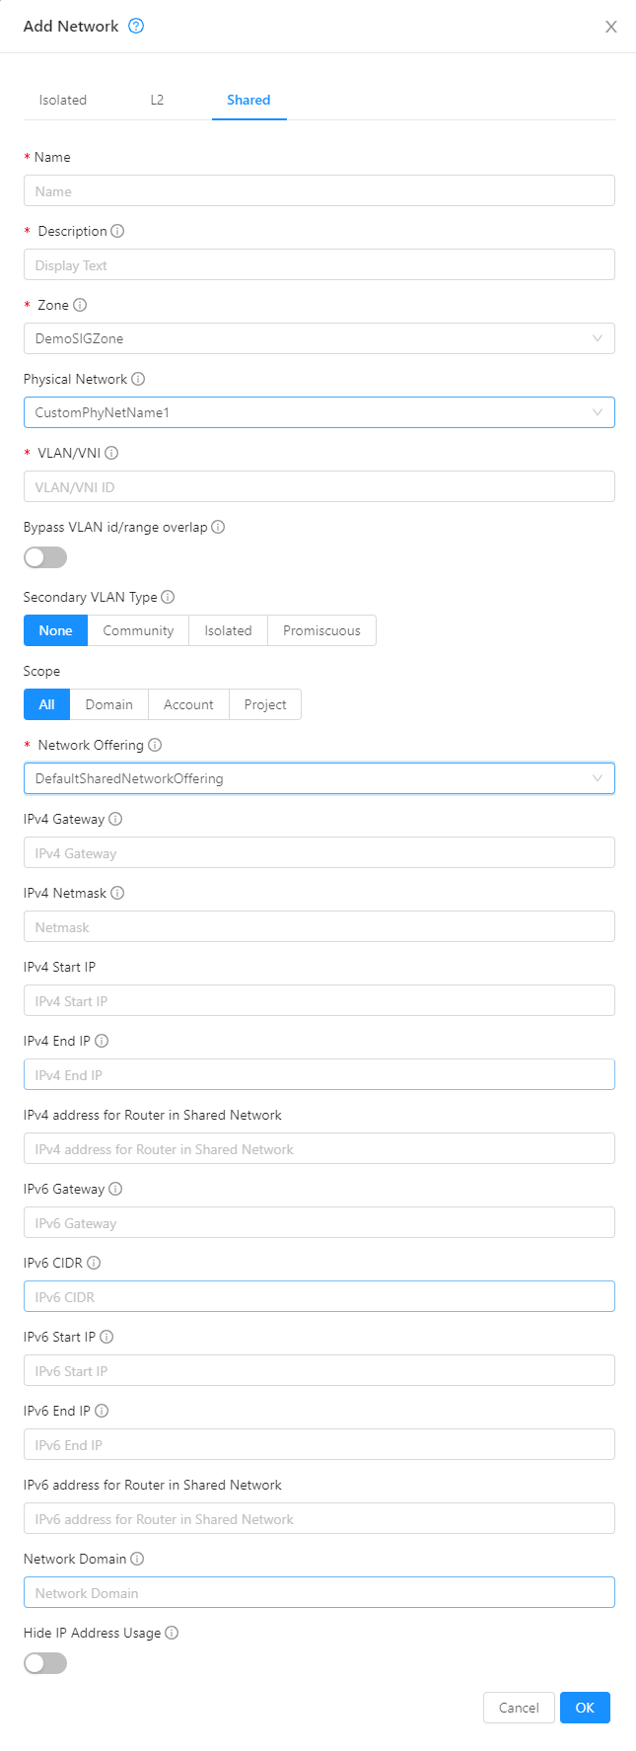Focus the IPv4 Start IP field

pos(319,1000)
